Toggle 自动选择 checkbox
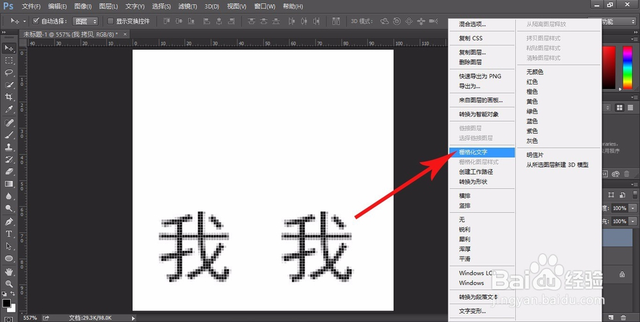 click(x=35, y=21)
